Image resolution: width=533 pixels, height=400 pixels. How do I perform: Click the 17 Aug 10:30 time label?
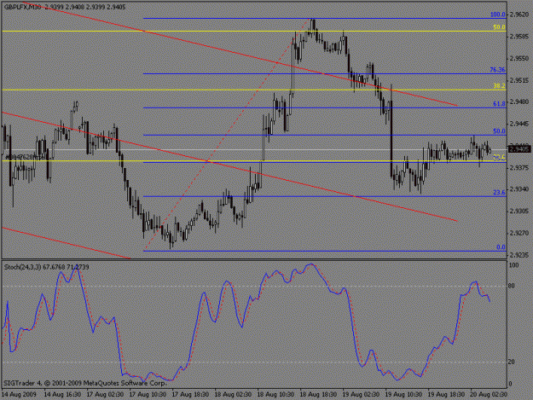(x=148, y=395)
